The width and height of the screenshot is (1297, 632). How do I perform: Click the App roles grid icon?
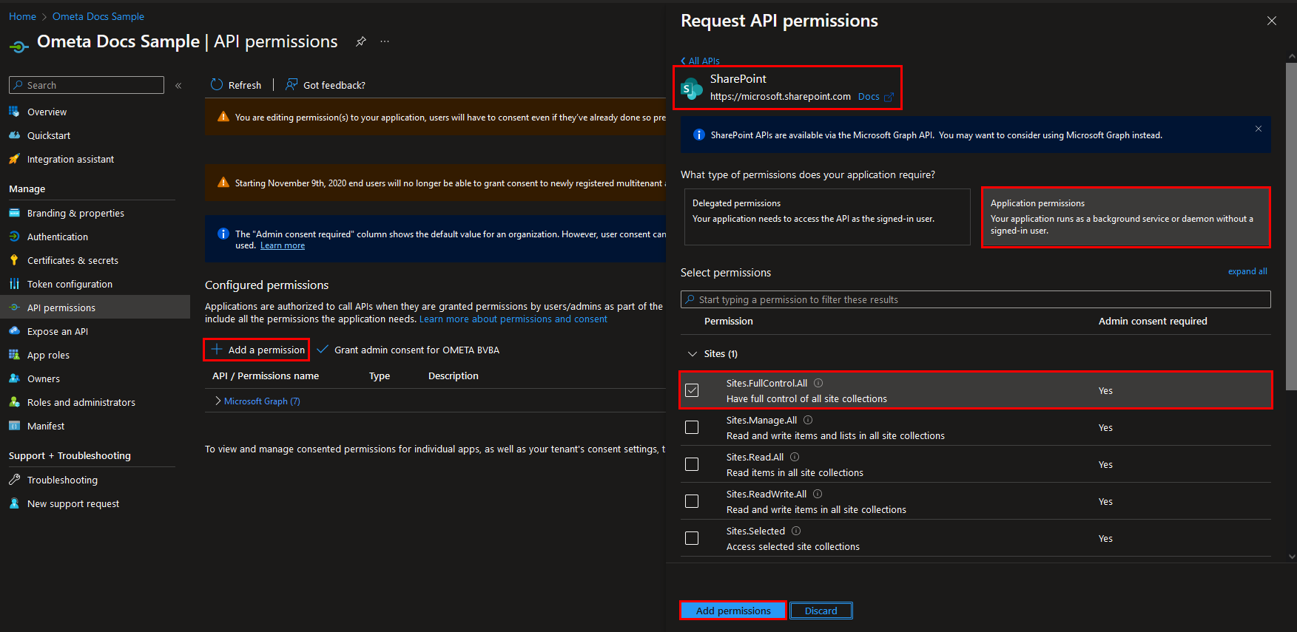[x=14, y=355]
